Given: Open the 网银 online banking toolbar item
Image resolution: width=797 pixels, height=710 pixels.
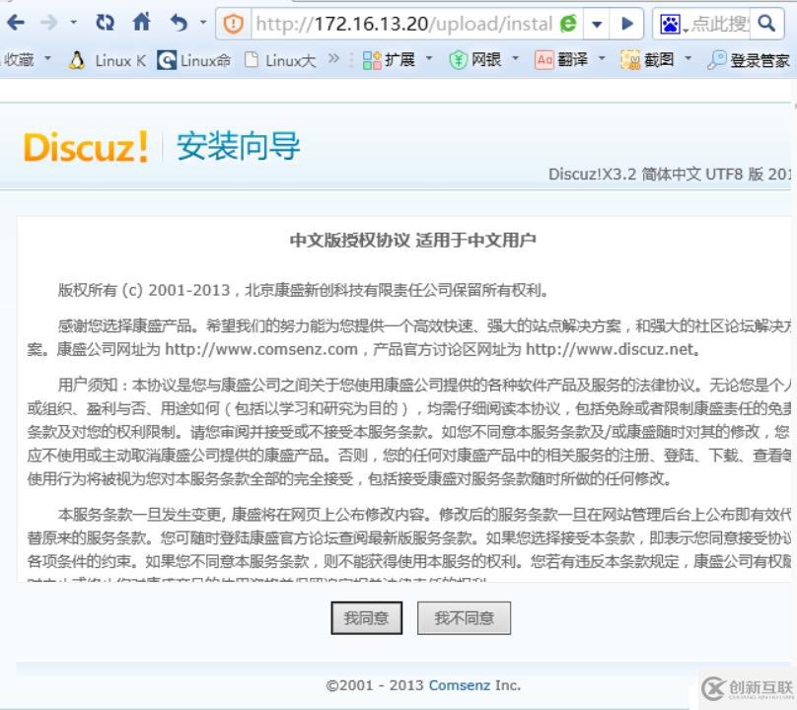Looking at the screenshot, I should tap(475, 60).
